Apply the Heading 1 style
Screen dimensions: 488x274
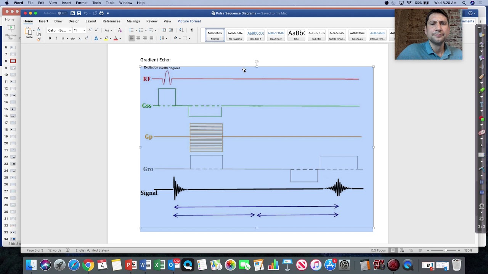click(255, 35)
